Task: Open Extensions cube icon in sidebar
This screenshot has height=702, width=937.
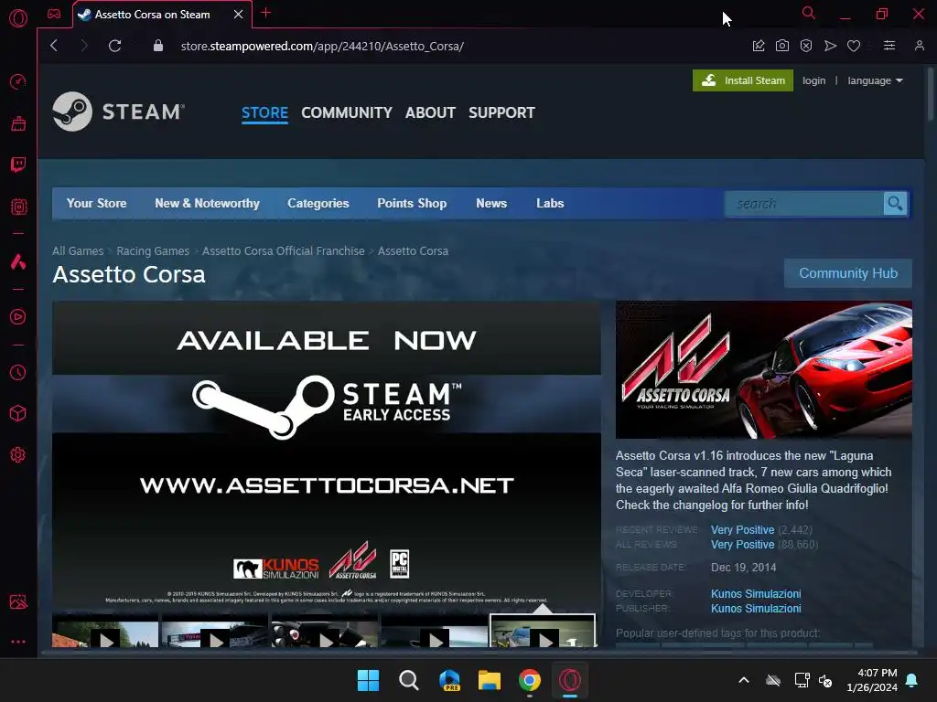Action: [x=18, y=414]
